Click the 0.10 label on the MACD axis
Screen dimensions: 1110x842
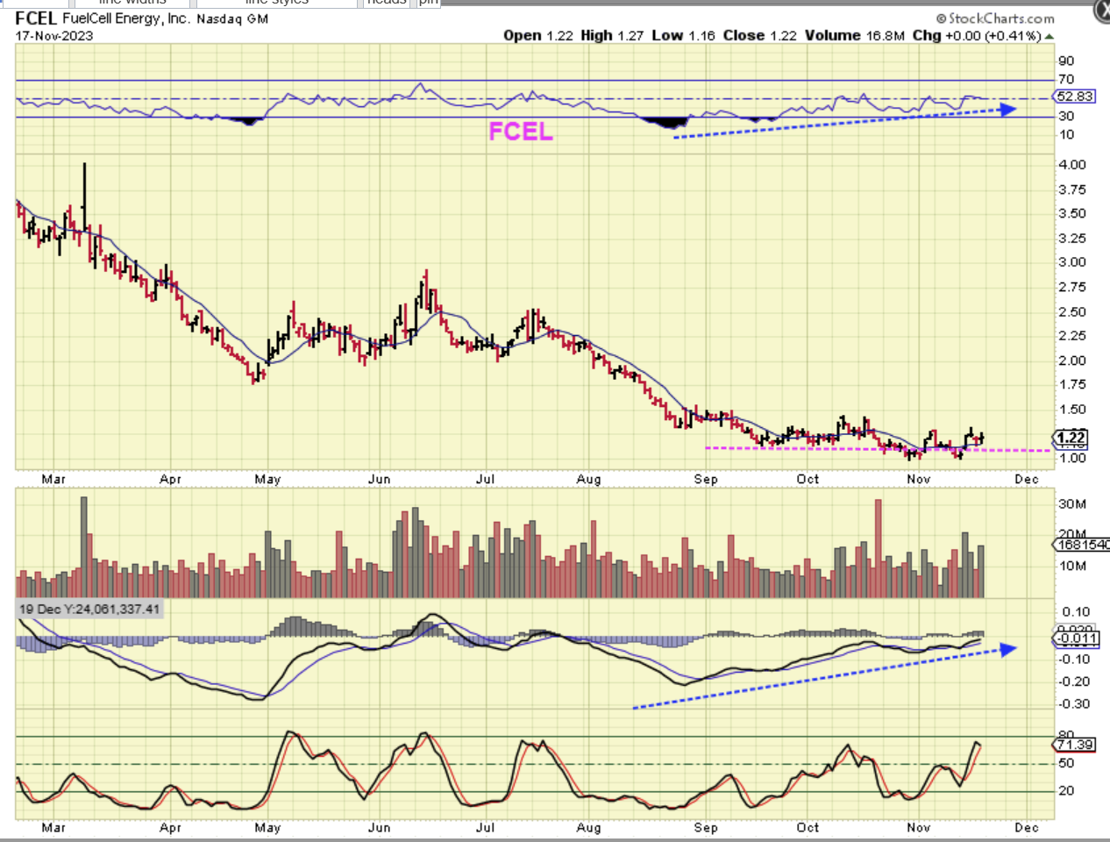1076,612
